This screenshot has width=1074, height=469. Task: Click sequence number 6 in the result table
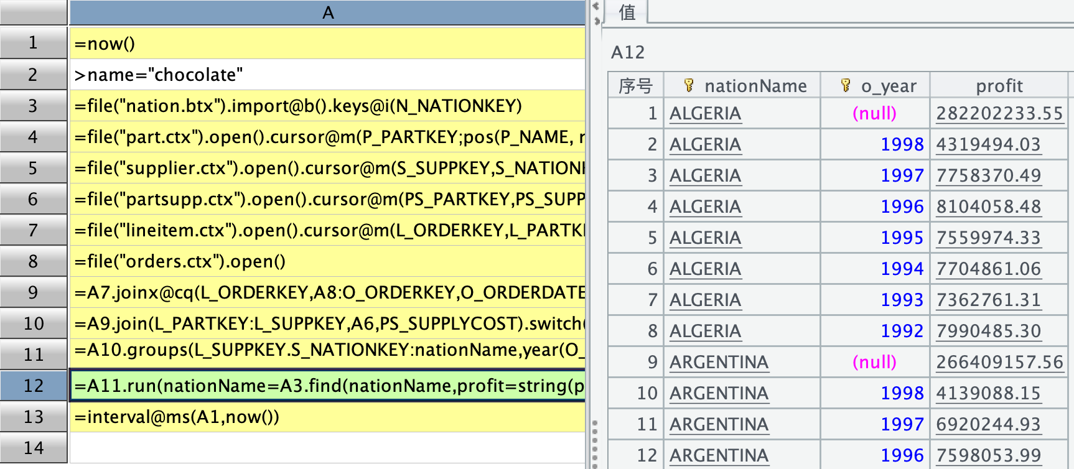pos(652,269)
